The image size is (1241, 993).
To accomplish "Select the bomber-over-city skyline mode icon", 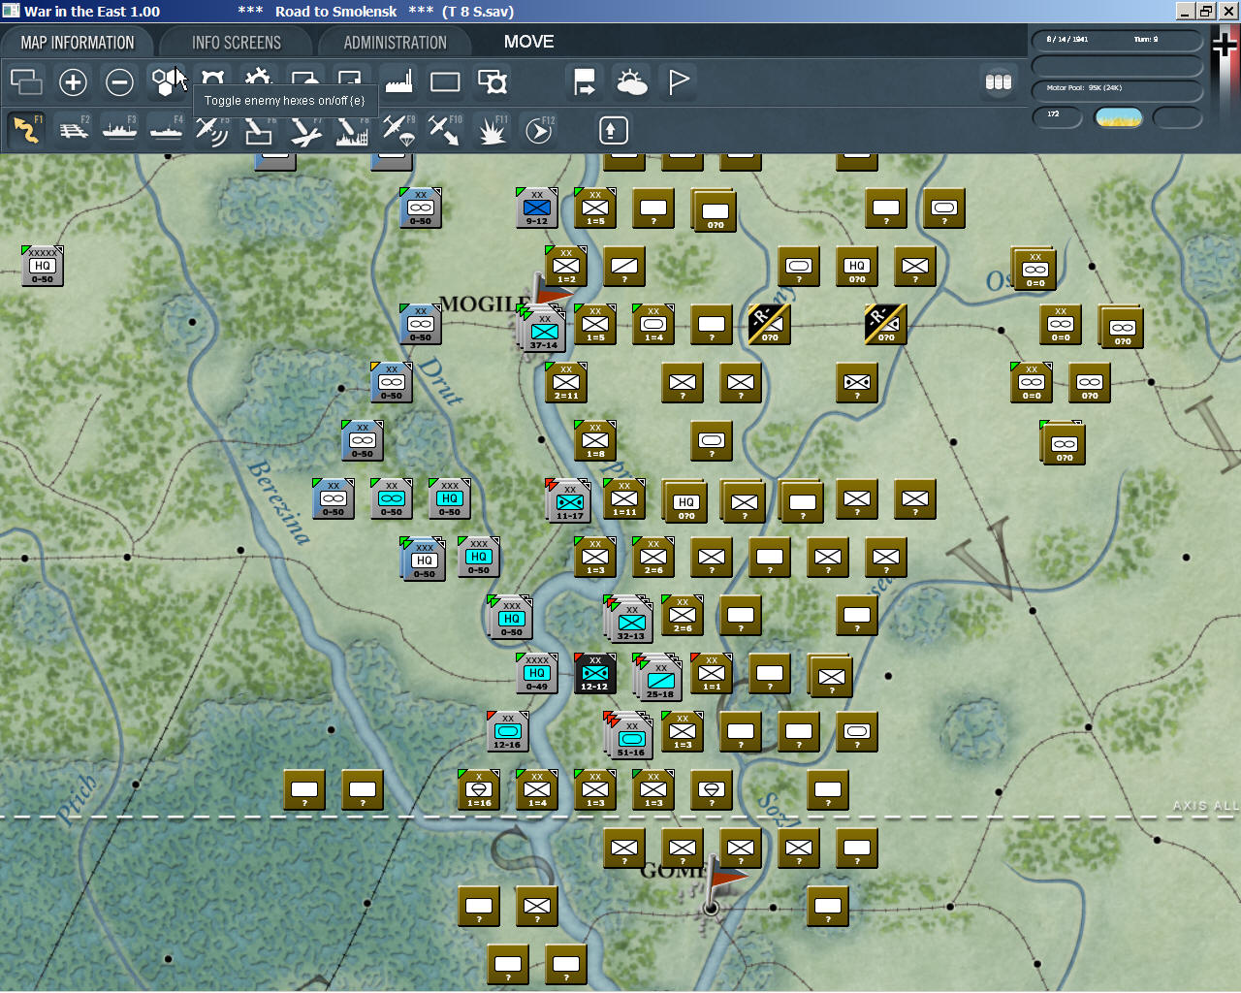I will point(352,129).
